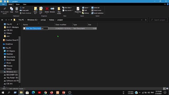Click the Open dropdown button
This screenshot has width=169, height=95.
pos(86,8)
